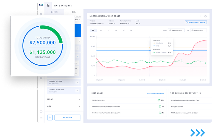The image size is (212, 139).
Task: Click the settings gear icon in left sidebar
Action: coord(41,78)
